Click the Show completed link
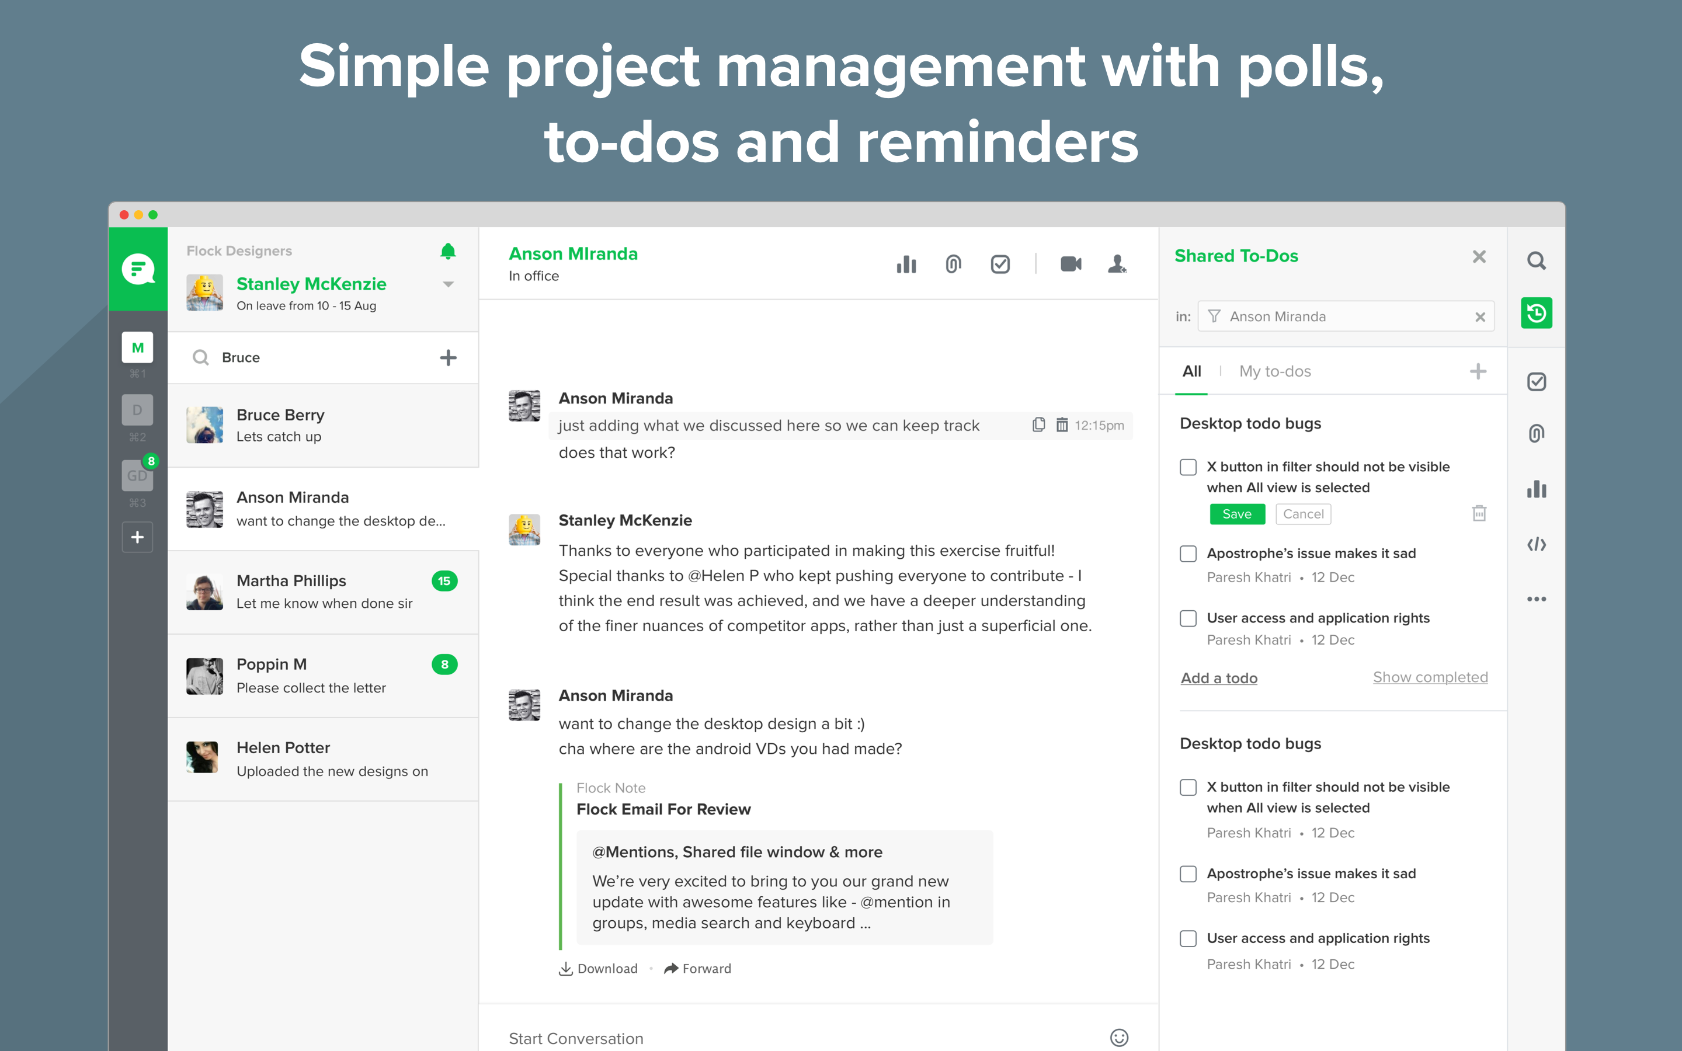Image resolution: width=1682 pixels, height=1051 pixels. [1430, 677]
